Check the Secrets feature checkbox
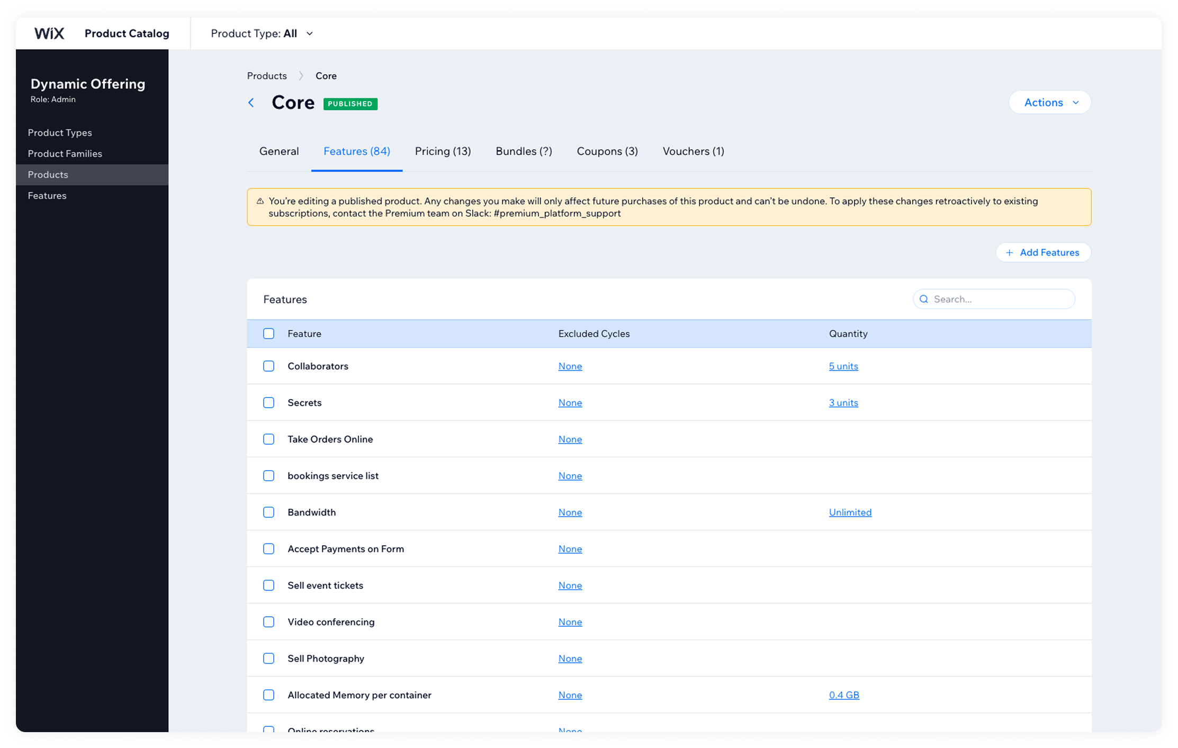1178x748 pixels. [269, 402]
